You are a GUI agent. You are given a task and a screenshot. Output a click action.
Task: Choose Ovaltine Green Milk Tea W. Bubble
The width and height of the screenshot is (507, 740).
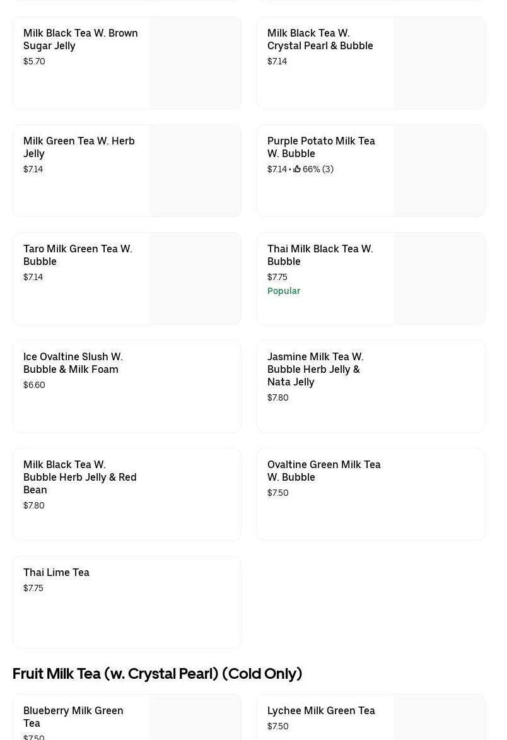[x=324, y=471]
